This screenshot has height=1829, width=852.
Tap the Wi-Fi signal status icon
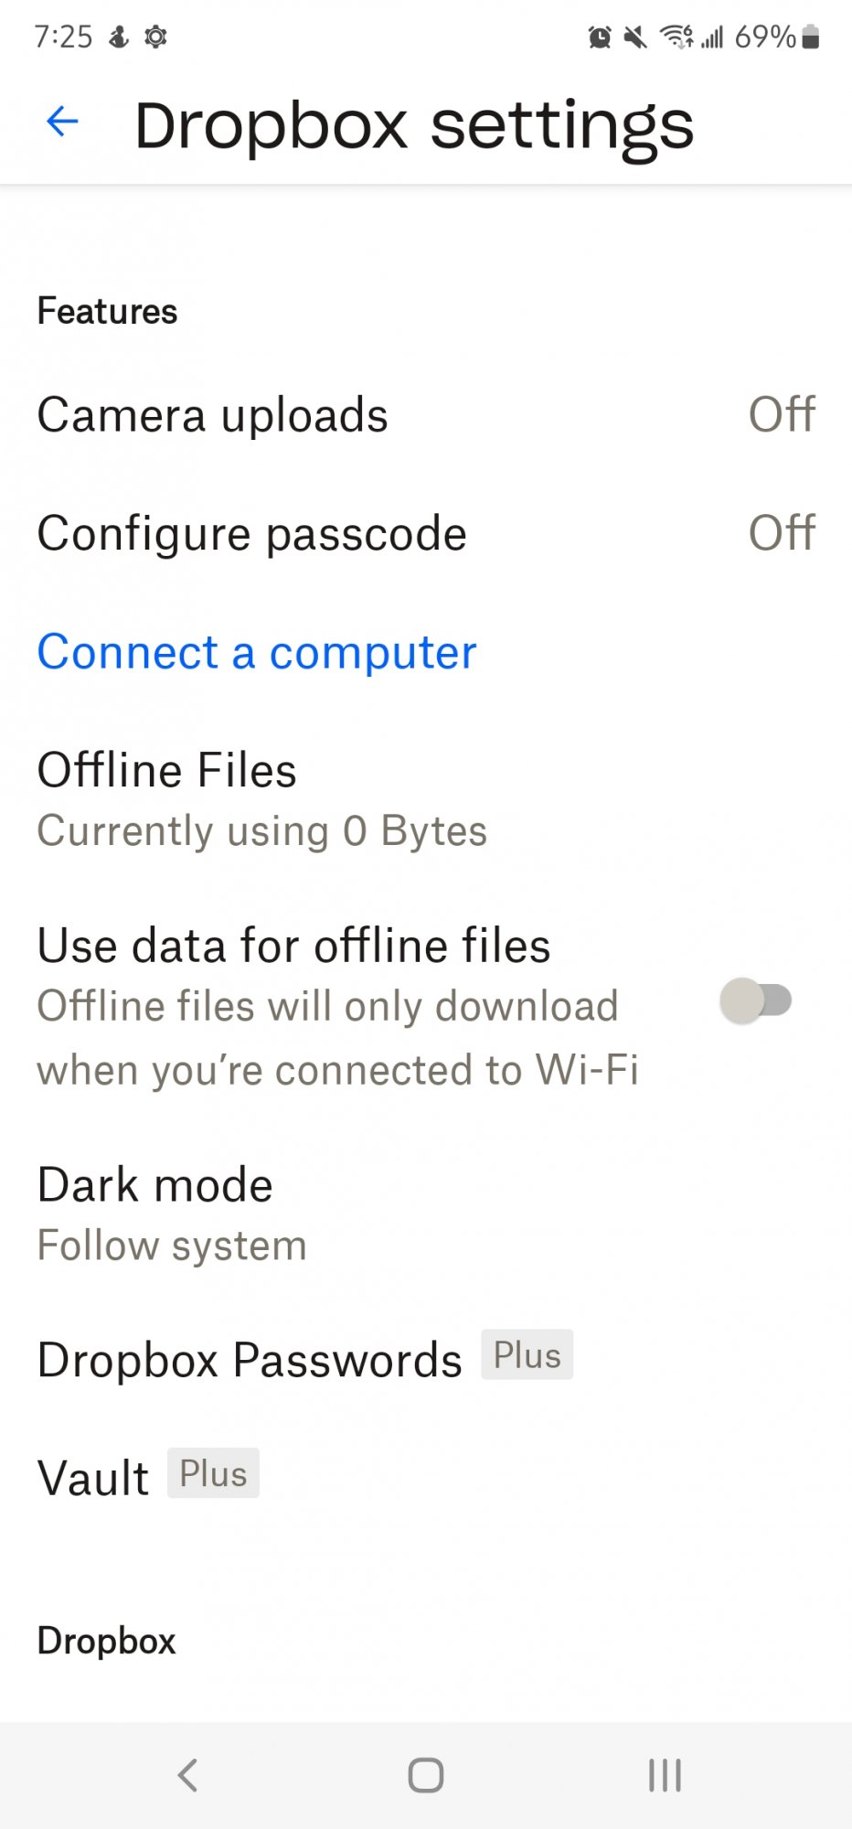677,37
